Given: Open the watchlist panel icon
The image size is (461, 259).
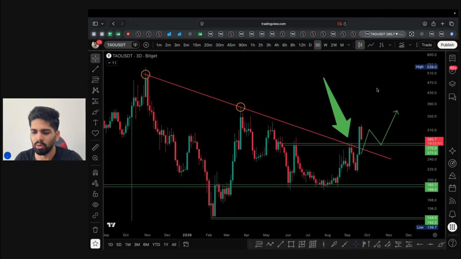Looking at the screenshot, I should (452, 58).
